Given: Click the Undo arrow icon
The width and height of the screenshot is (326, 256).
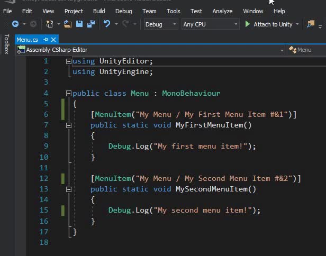Looking at the screenshot, I should tap(107, 24).
